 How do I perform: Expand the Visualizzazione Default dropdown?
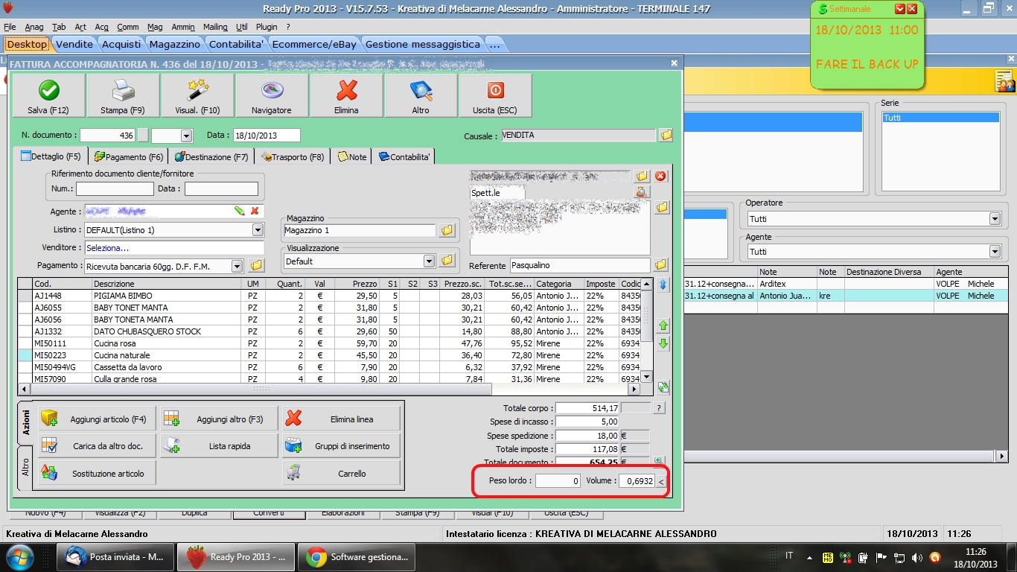tap(429, 261)
